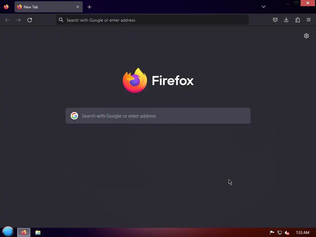The width and height of the screenshot is (316, 237).
Task: Expand the list all tabs chevron
Action: pyautogui.click(x=264, y=7)
